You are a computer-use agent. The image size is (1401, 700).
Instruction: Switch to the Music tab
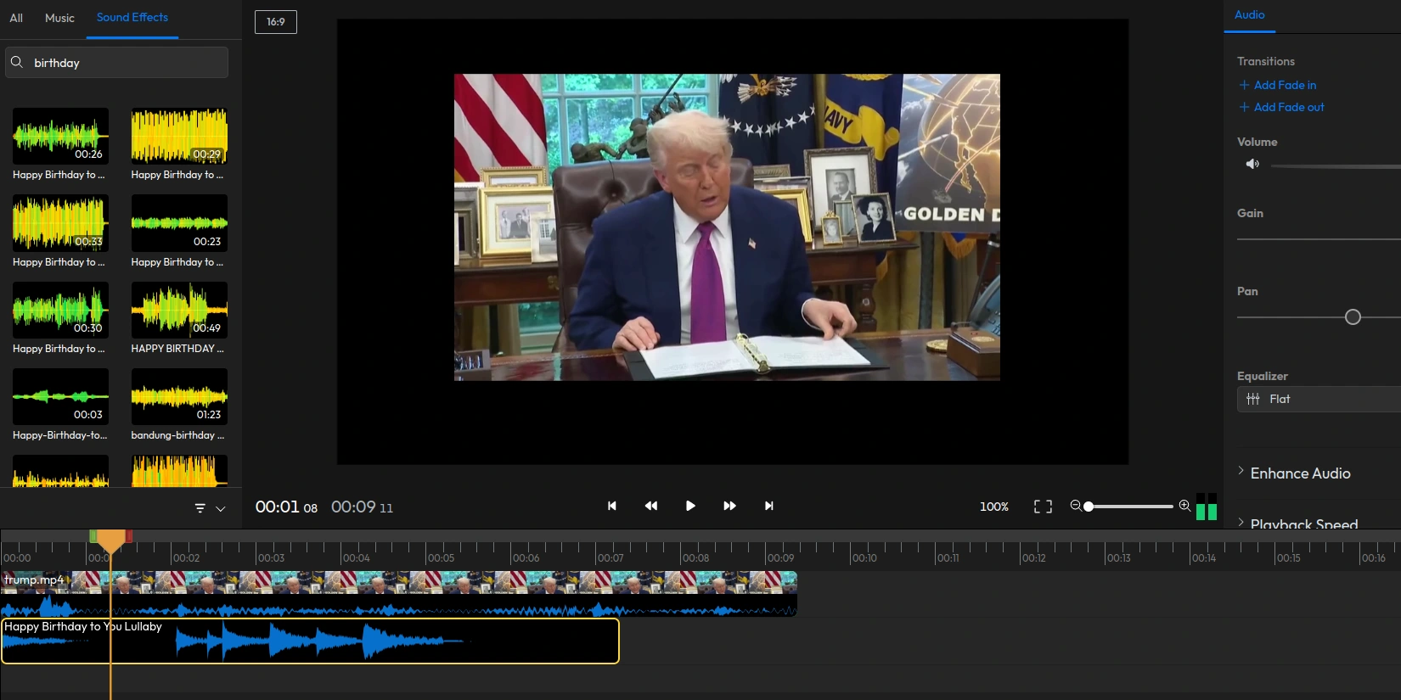[59, 18]
